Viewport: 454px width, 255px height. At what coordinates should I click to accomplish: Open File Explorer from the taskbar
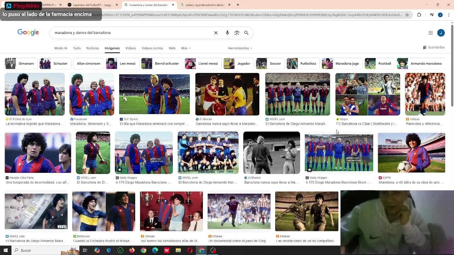click(x=178, y=250)
